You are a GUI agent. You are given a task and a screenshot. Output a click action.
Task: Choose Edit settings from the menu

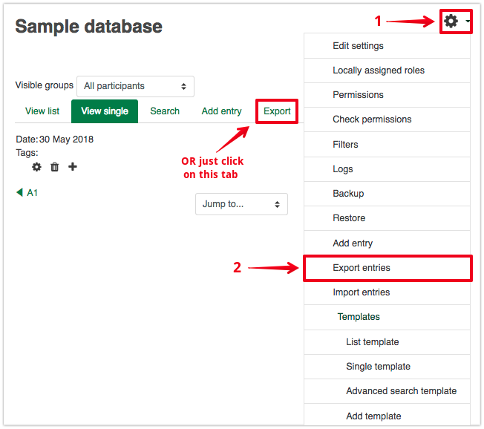358,46
